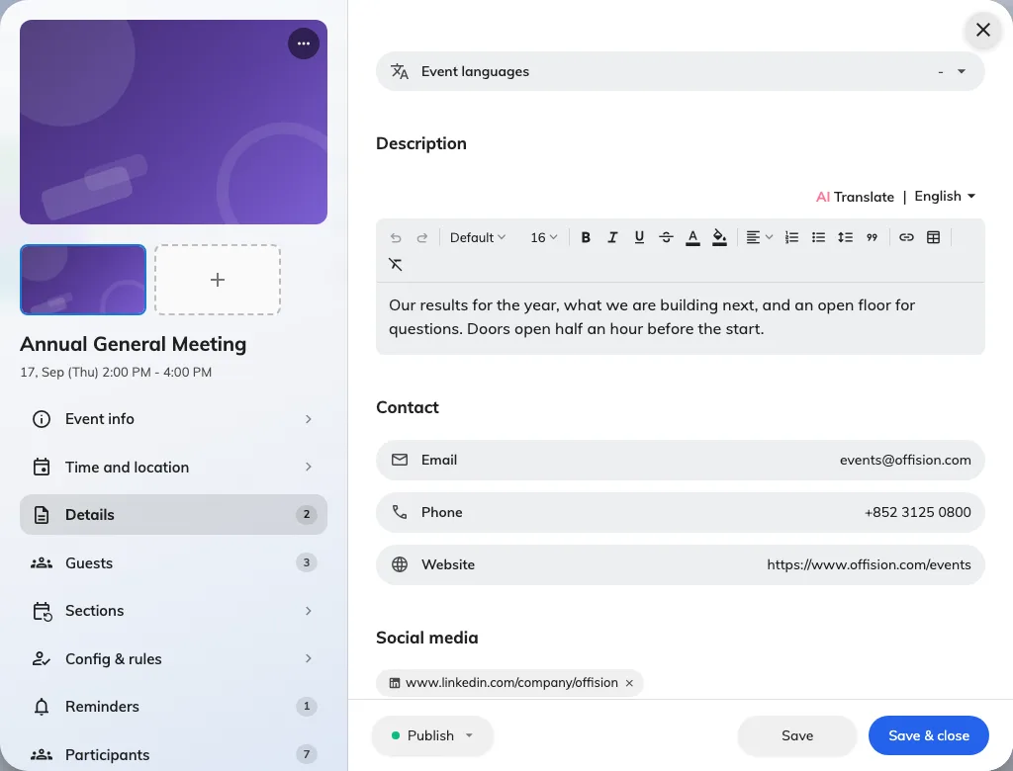
Task: Expand the Event languages selector
Action: pos(681,71)
